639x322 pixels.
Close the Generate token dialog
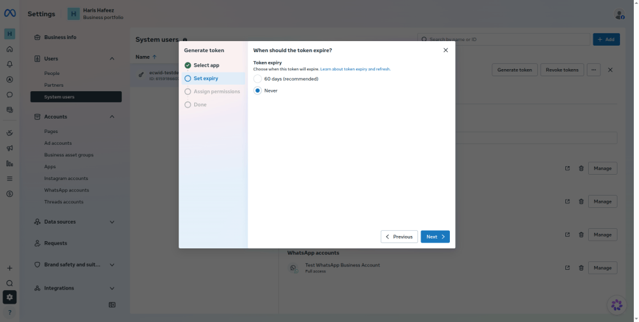445,50
